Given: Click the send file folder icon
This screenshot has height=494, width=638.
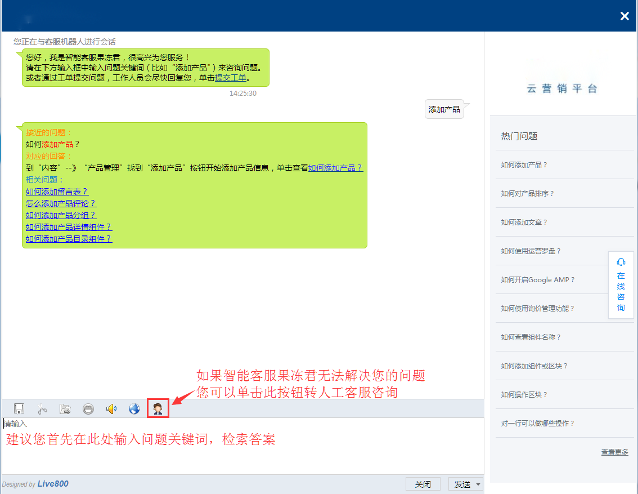Looking at the screenshot, I should coord(65,409).
